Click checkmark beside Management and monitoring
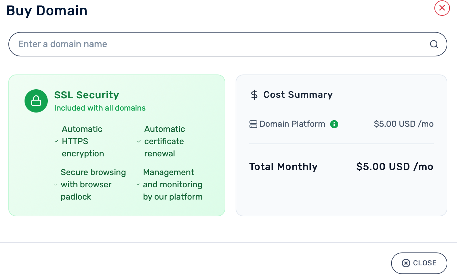 138,184
